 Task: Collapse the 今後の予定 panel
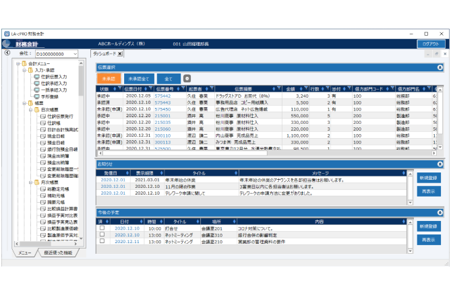pyautogui.click(x=440, y=213)
